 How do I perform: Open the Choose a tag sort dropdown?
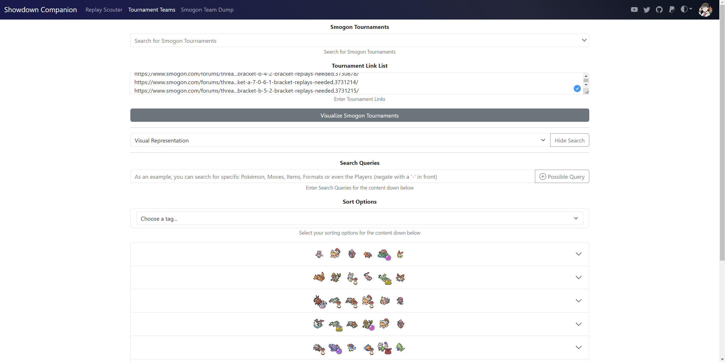point(360,218)
